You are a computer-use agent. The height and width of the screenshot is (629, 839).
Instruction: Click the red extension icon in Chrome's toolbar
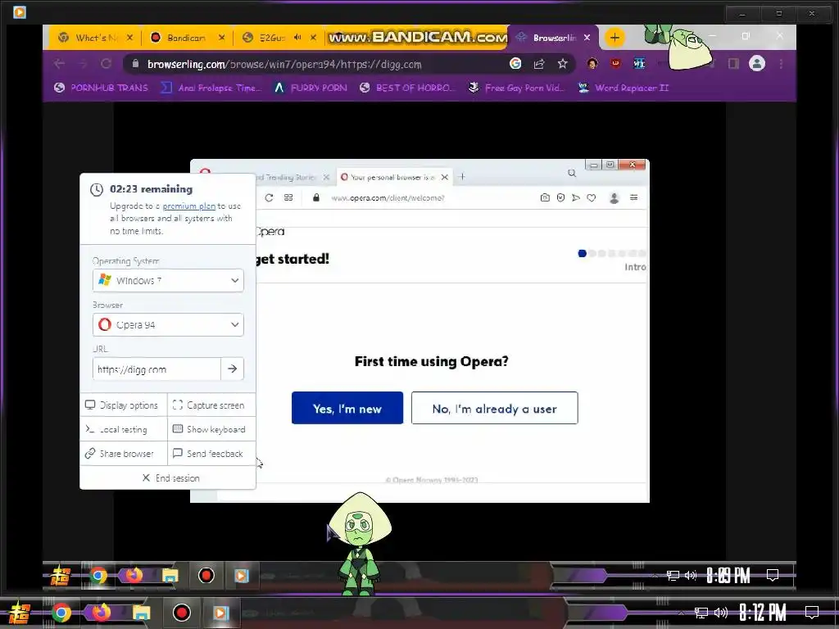pos(615,64)
